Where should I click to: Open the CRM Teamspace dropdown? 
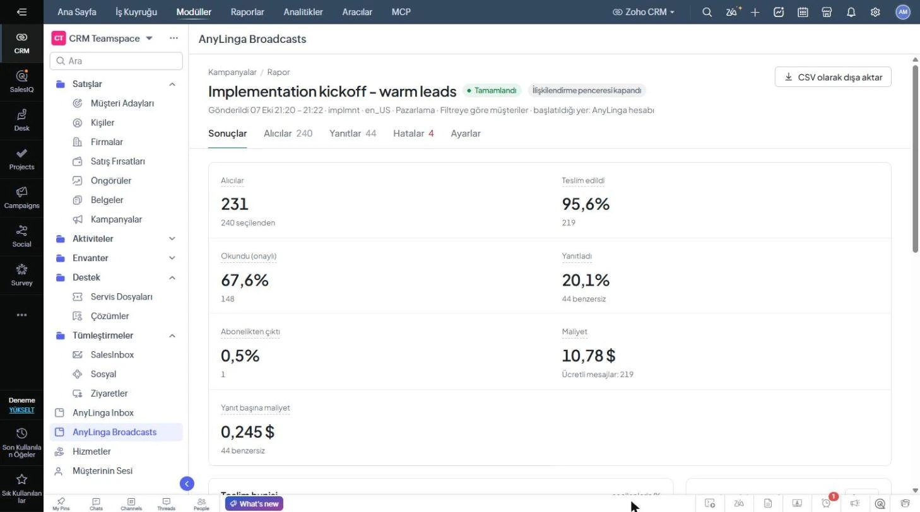click(149, 38)
